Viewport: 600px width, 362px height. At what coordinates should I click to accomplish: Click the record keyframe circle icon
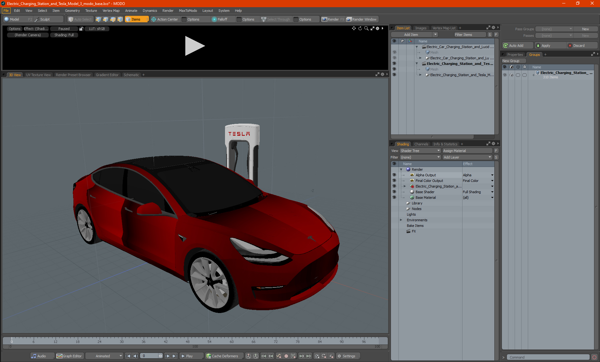tap(286, 356)
